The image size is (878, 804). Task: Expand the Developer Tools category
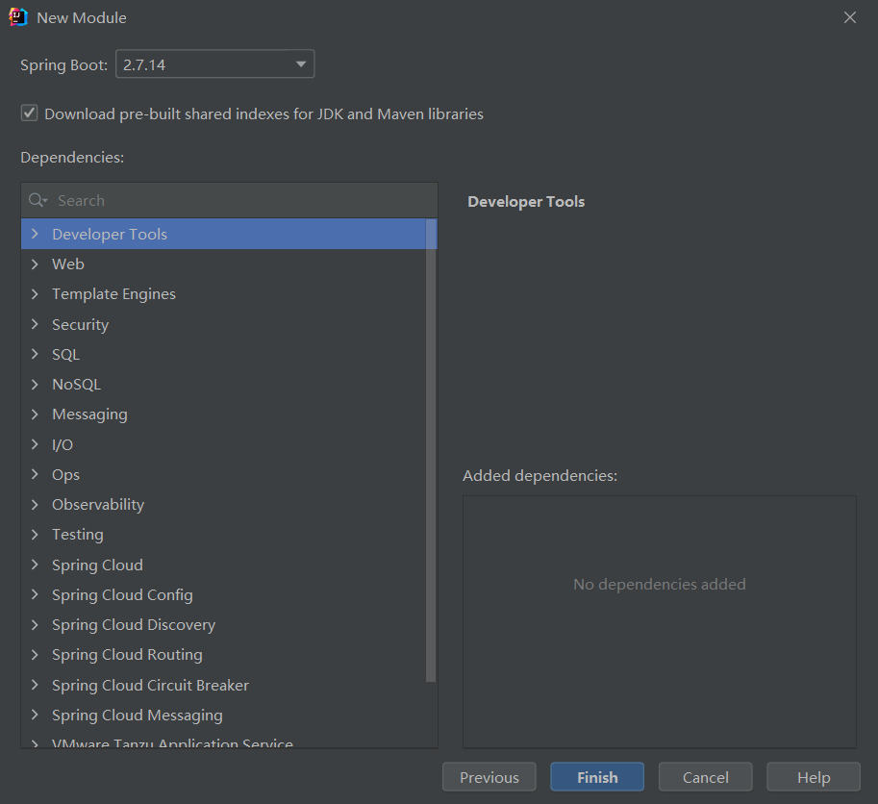[x=35, y=234]
